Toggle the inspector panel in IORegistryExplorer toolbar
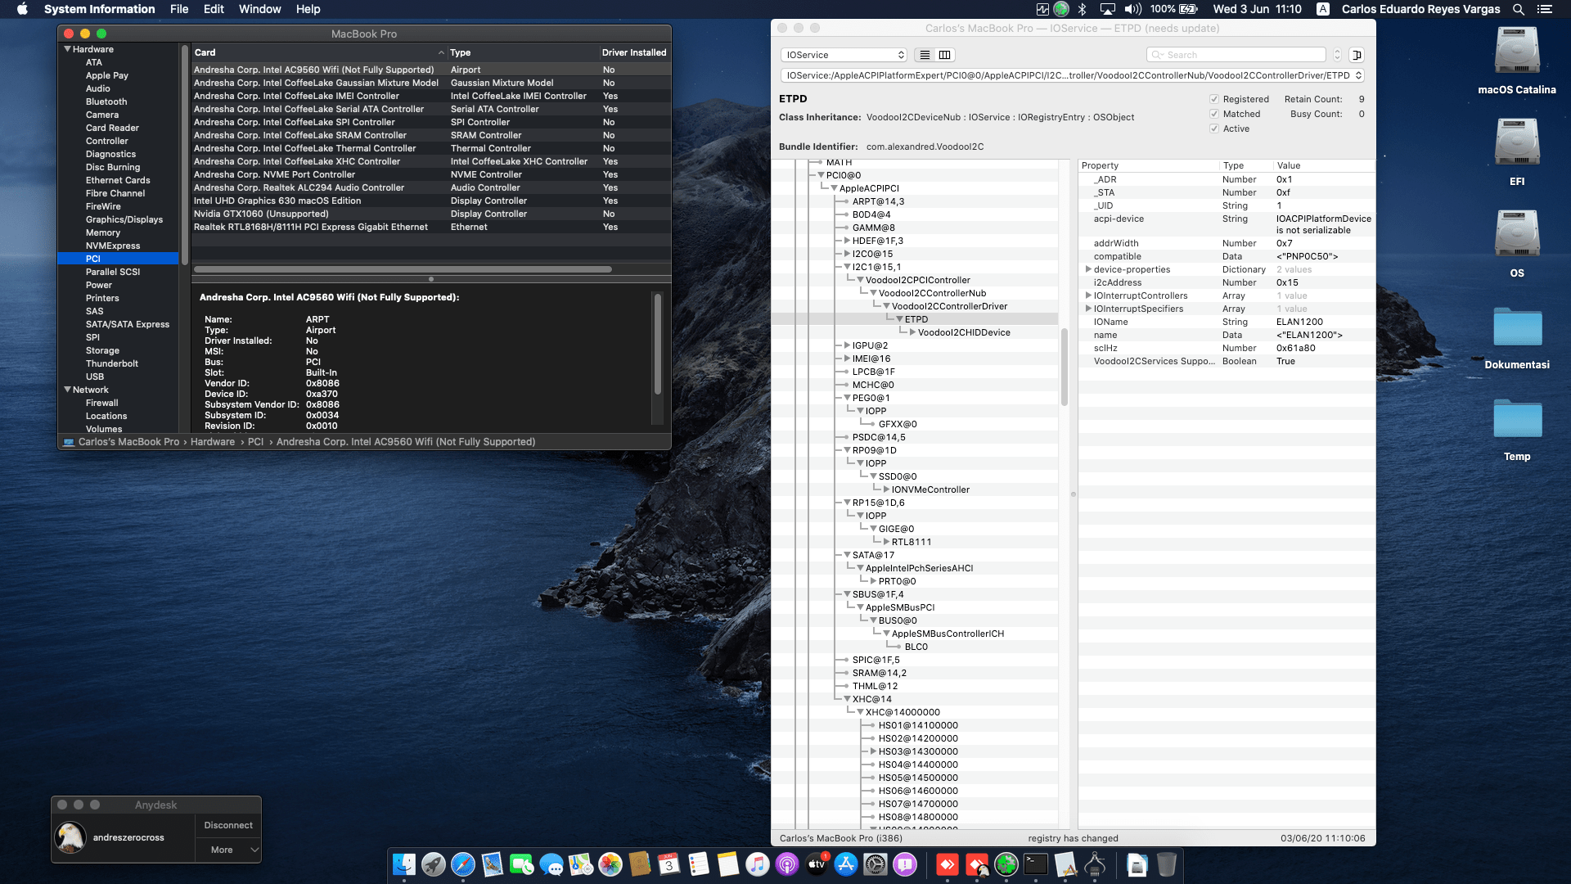 [x=1357, y=55]
